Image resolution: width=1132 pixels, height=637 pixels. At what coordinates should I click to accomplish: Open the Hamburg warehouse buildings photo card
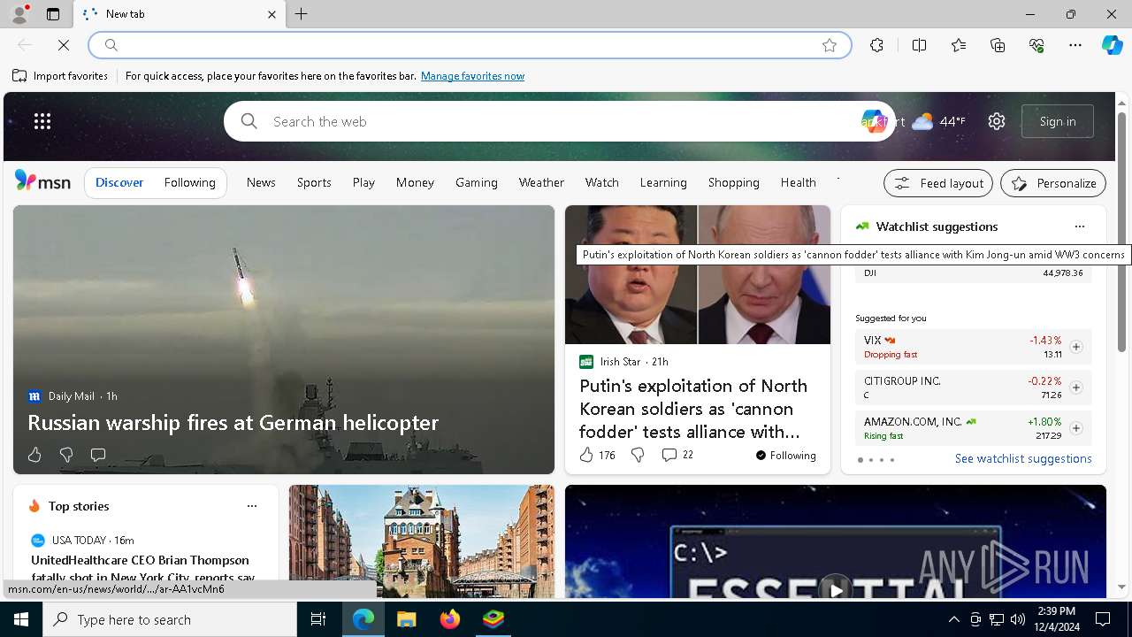point(421,541)
